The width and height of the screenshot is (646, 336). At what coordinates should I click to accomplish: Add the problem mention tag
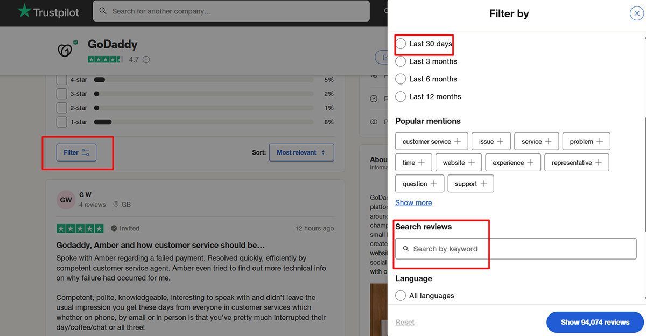coord(586,142)
